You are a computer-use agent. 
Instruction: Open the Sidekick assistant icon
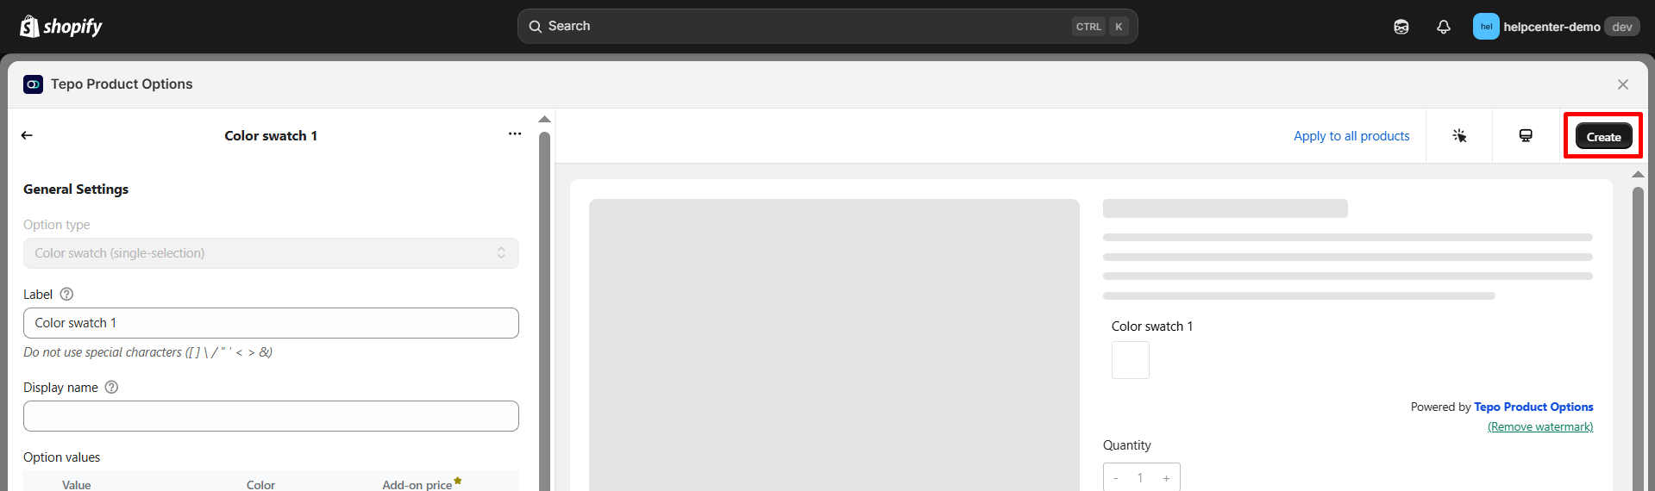[x=1401, y=27]
